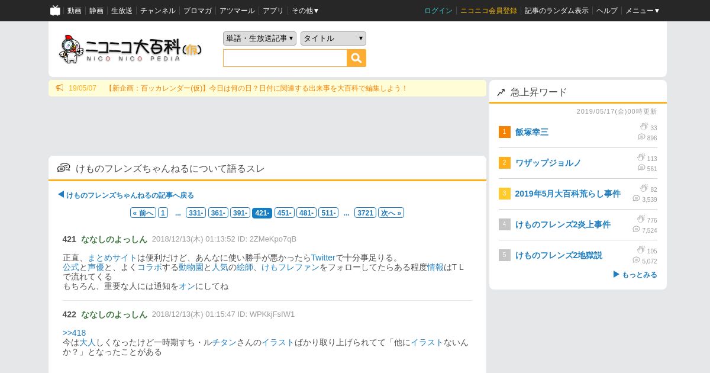
Task: Go to page 1 in pagination
Action: tap(163, 213)
